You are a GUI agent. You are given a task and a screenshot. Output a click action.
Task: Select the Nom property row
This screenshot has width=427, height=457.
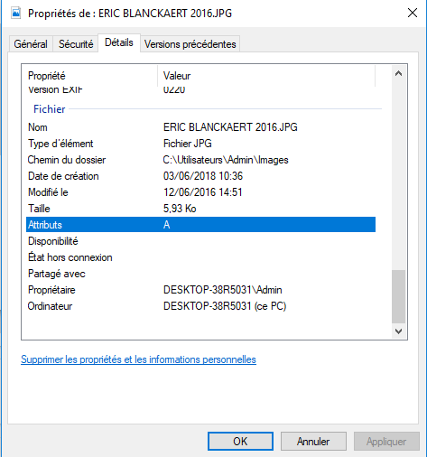200,127
